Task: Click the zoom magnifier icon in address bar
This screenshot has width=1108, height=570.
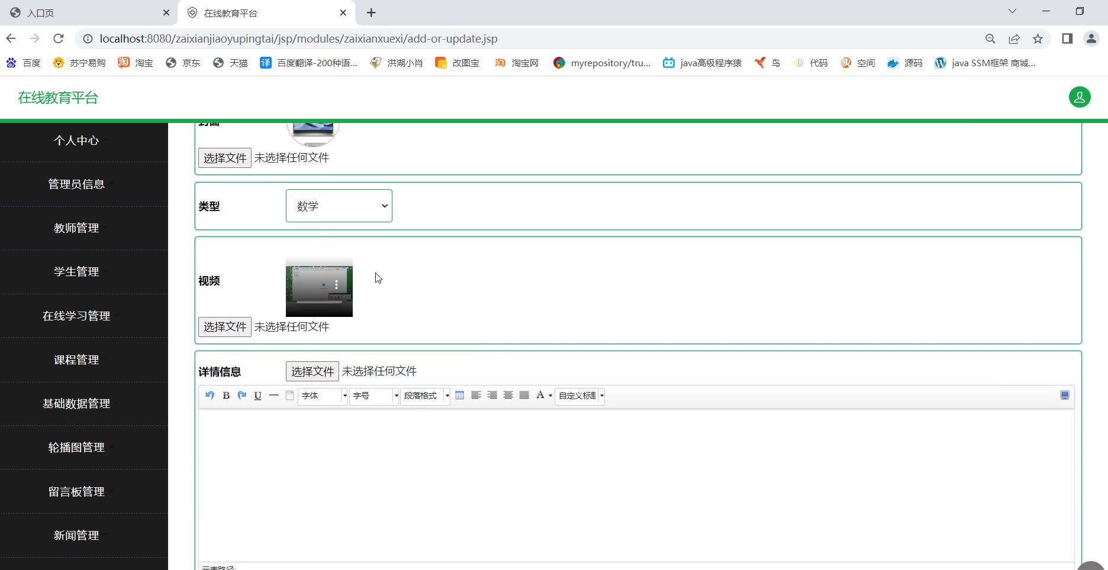Action: coord(990,38)
